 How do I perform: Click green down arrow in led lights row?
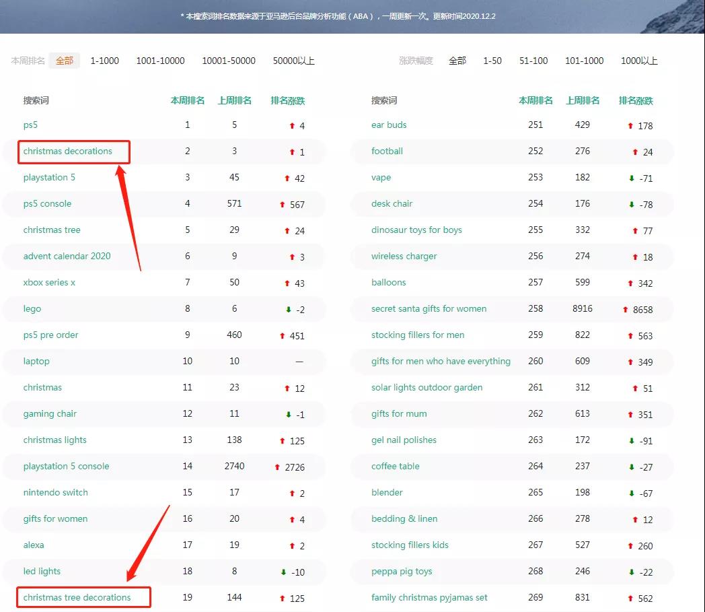(283, 572)
